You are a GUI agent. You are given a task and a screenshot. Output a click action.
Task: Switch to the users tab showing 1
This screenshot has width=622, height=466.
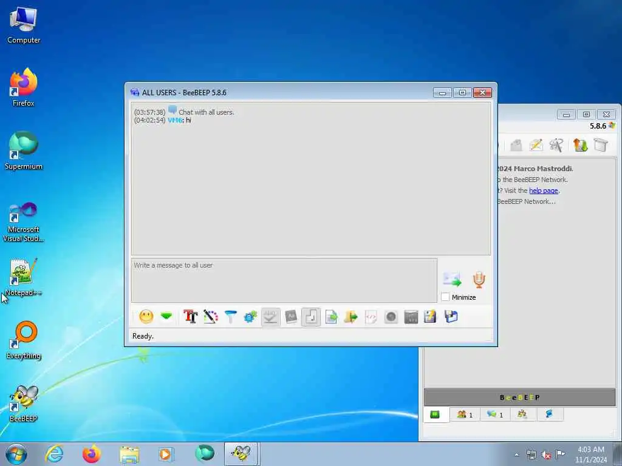tap(465, 414)
